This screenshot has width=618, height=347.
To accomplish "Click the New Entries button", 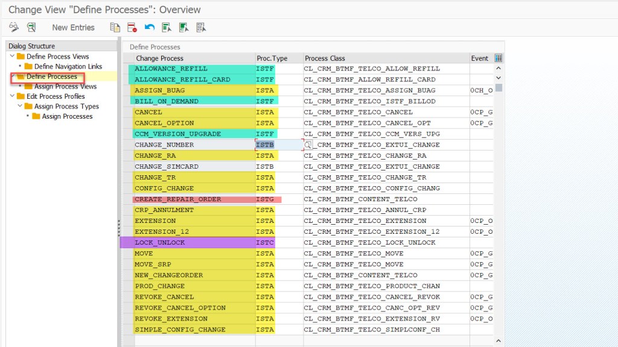I will [x=72, y=27].
